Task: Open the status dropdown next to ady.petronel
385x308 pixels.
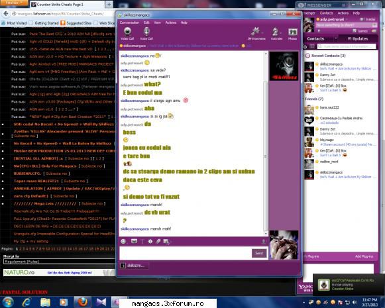Action: click(x=347, y=19)
